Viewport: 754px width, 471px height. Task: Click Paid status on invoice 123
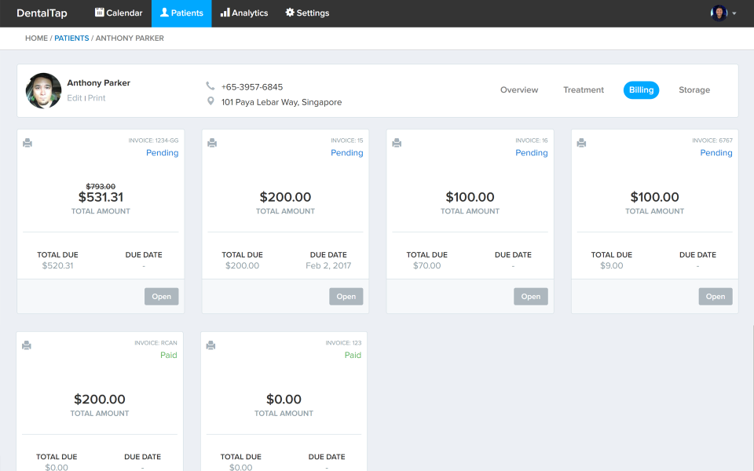click(x=353, y=355)
